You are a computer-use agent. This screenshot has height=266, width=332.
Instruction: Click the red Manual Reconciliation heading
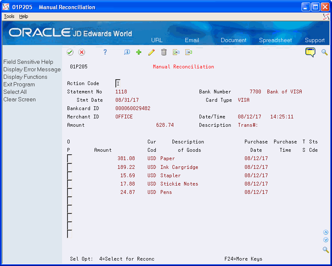(183, 67)
